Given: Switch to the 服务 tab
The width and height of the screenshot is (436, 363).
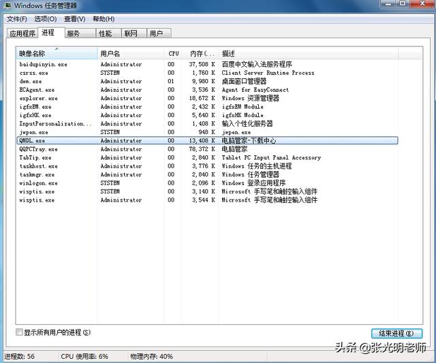Looking at the screenshot, I should 80,33.
